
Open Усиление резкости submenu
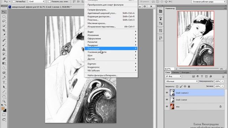pyautogui.click(x=111, y=52)
